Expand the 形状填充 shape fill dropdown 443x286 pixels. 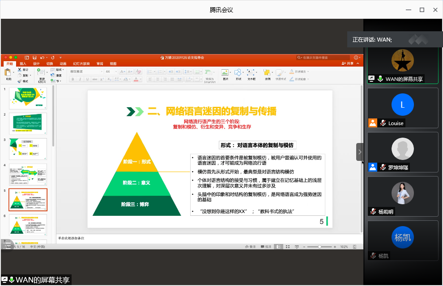pos(309,71)
